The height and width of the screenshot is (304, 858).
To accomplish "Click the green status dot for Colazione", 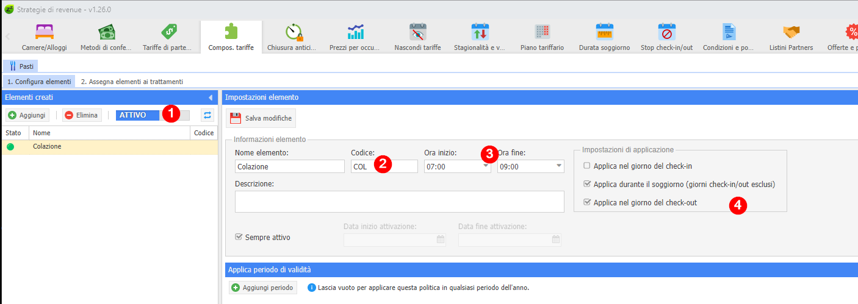I will click(x=10, y=147).
